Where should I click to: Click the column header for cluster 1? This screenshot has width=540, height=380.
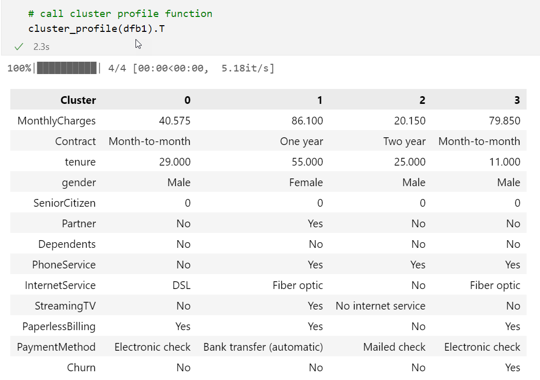(319, 100)
